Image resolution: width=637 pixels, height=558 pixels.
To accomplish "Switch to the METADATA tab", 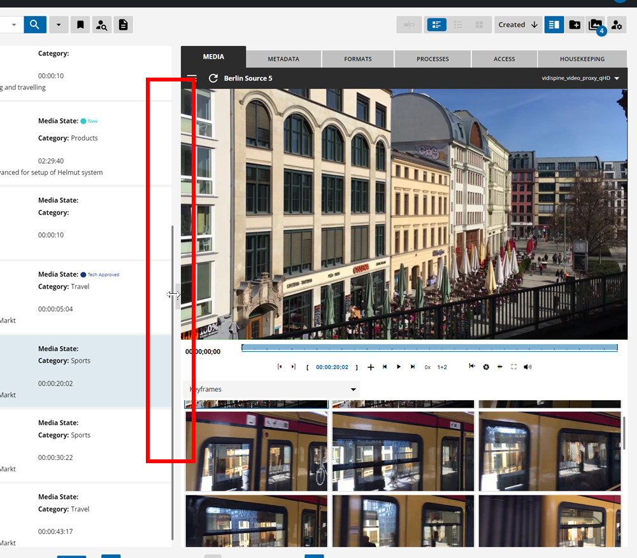I will point(284,59).
